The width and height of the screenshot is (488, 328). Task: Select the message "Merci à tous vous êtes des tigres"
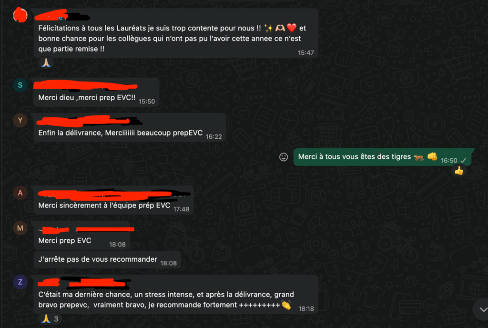(382, 157)
